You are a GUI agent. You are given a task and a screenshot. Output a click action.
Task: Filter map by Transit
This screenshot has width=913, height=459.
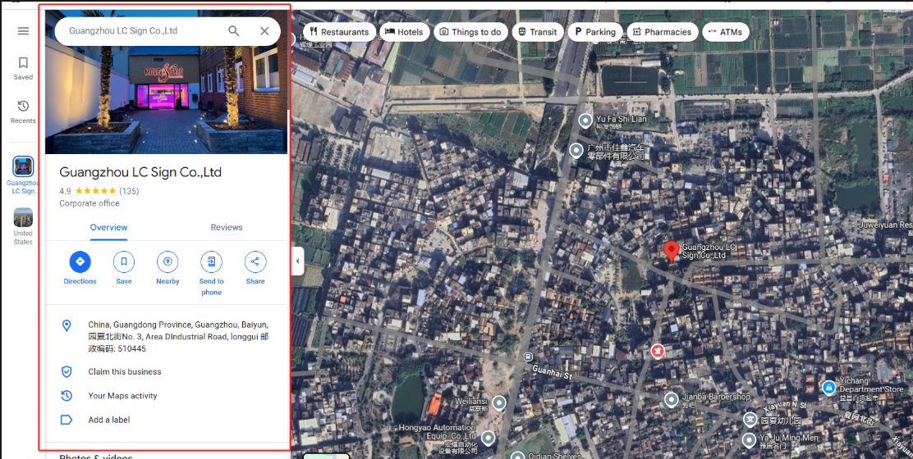[538, 32]
